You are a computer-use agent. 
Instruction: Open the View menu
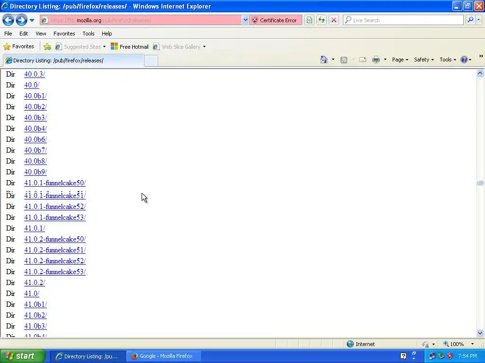[41, 34]
